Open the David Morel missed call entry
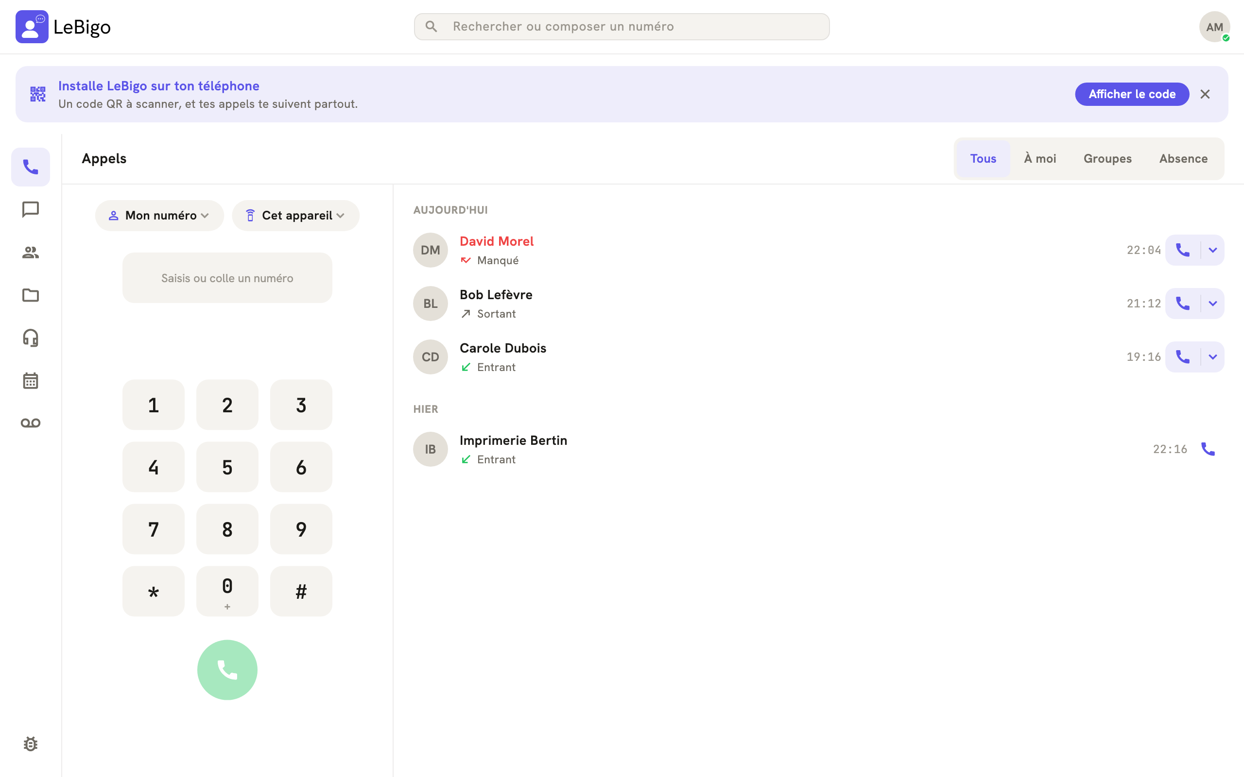 click(818, 250)
